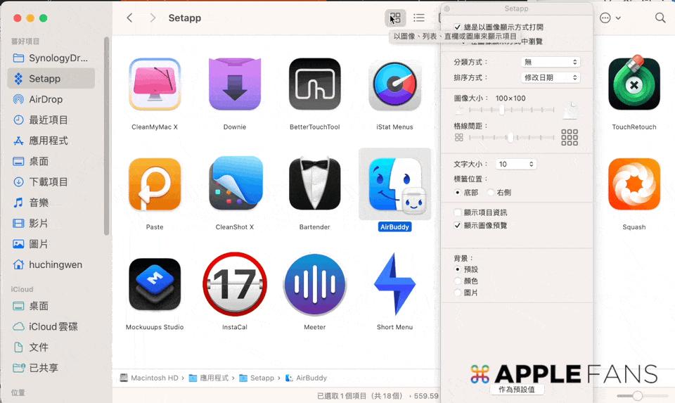Screen dimensions: 675x403
Task: Select the Paste app icon
Action: coord(155,184)
